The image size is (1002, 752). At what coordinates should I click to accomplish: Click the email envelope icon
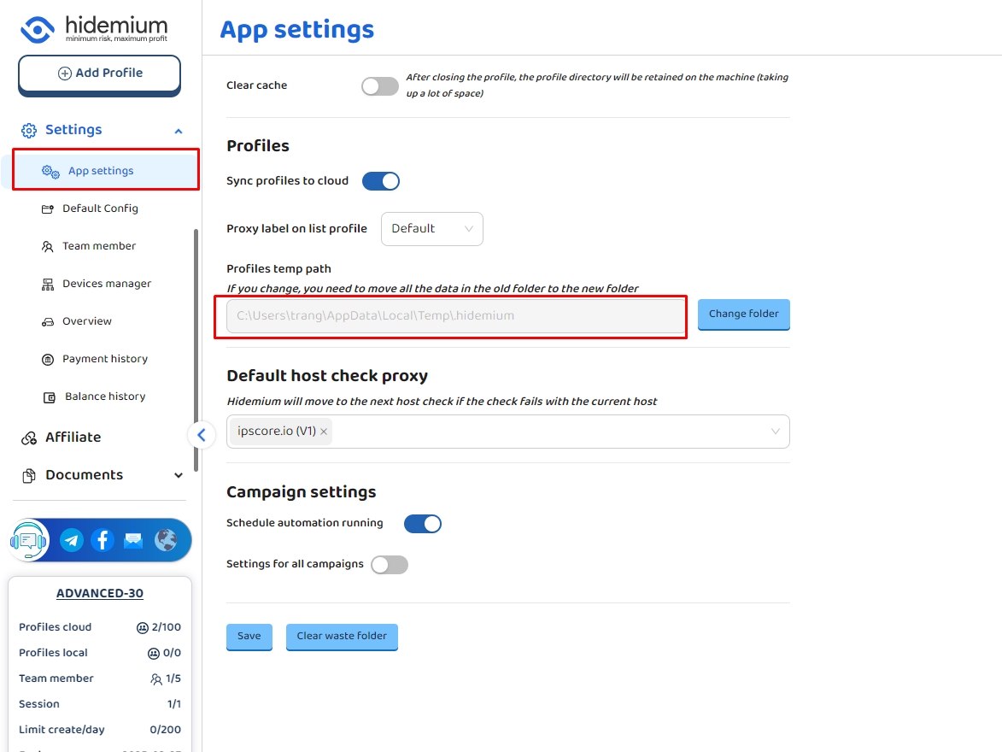point(133,540)
